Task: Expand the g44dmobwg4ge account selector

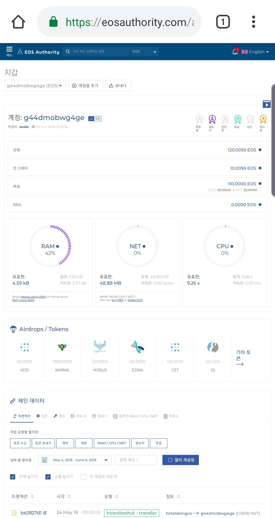Action: pos(35,86)
